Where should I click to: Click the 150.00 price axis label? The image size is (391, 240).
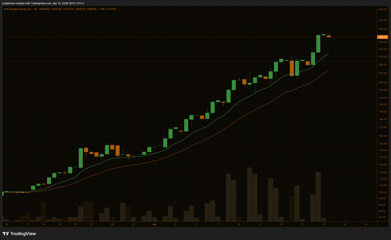(383, 143)
